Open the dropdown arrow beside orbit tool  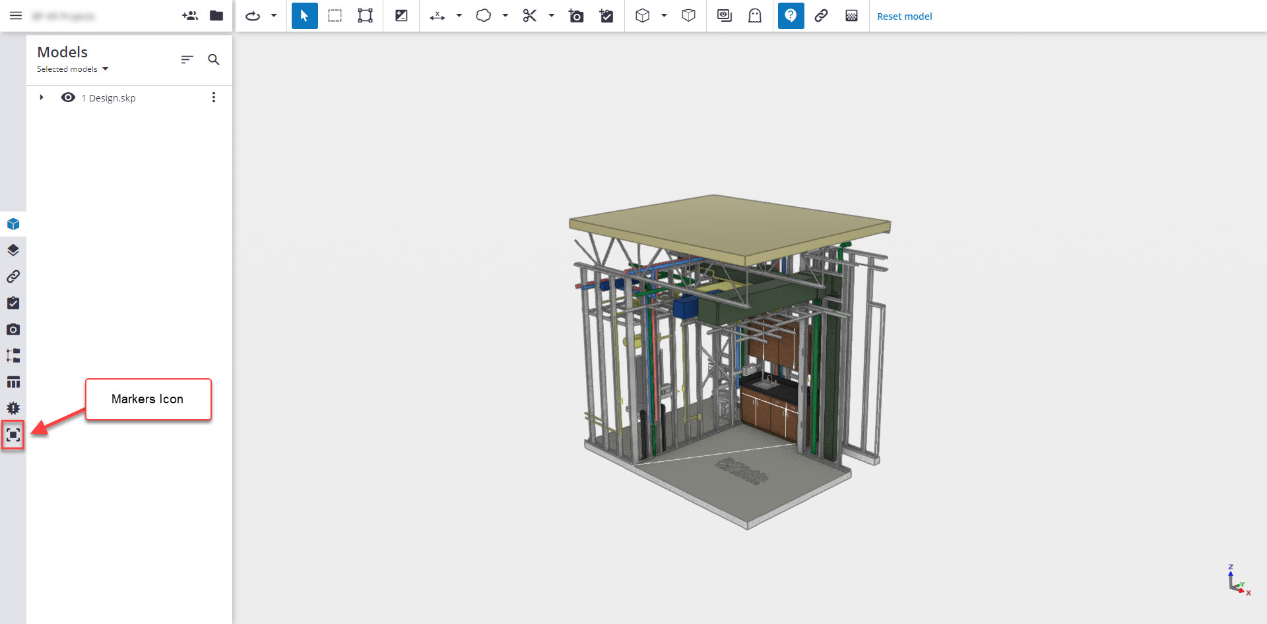[x=274, y=16]
